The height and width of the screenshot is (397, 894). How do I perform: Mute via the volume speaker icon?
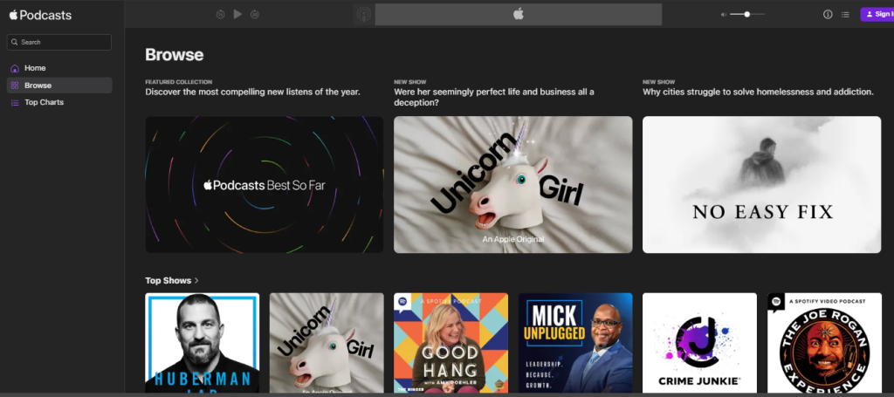(x=724, y=14)
